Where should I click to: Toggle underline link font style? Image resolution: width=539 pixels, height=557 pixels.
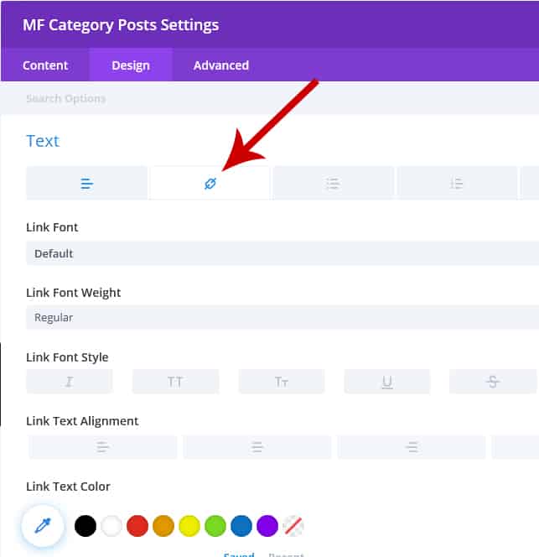pyautogui.click(x=386, y=382)
